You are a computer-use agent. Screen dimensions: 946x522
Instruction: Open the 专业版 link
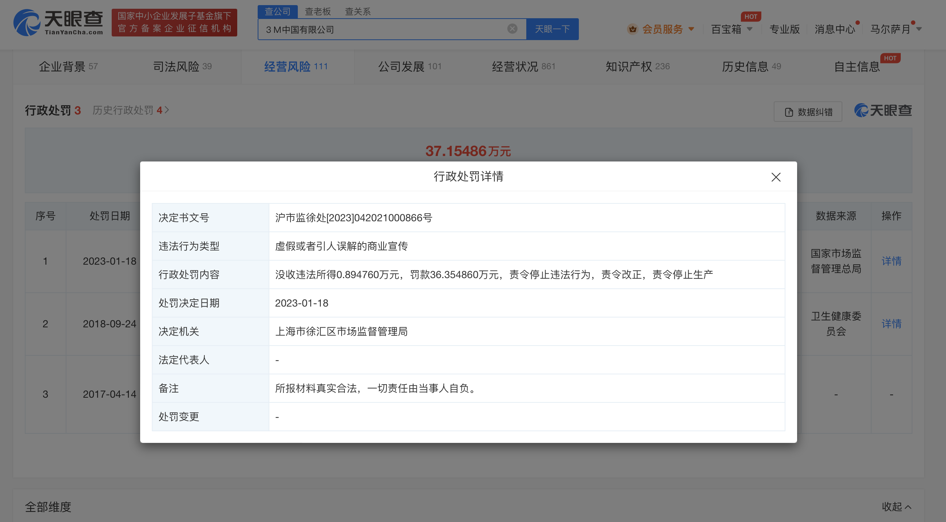[784, 29]
